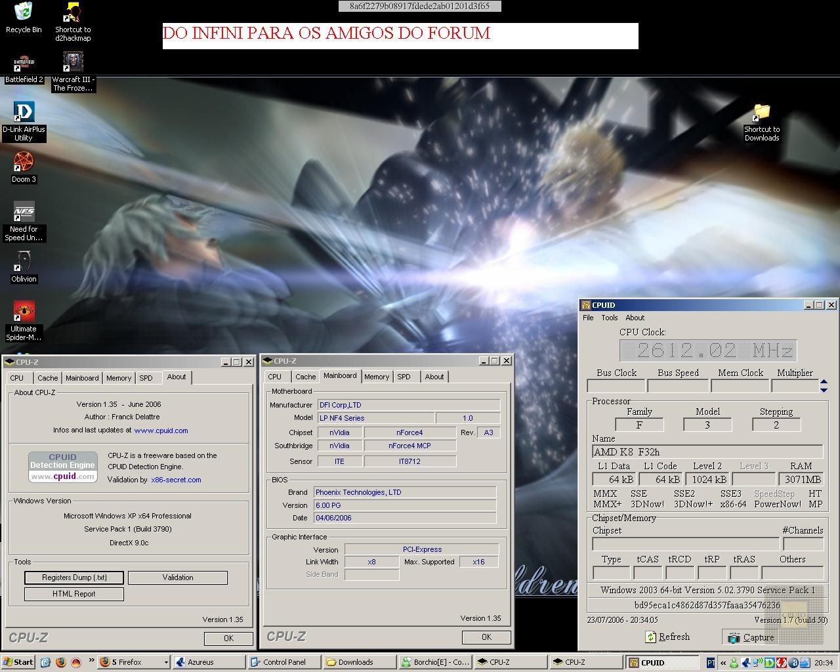Click the taskbar clock showing 20:34

pos(824,663)
